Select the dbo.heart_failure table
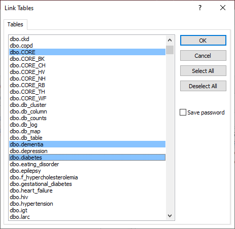The width and height of the screenshot is (235, 229). click(x=87, y=190)
